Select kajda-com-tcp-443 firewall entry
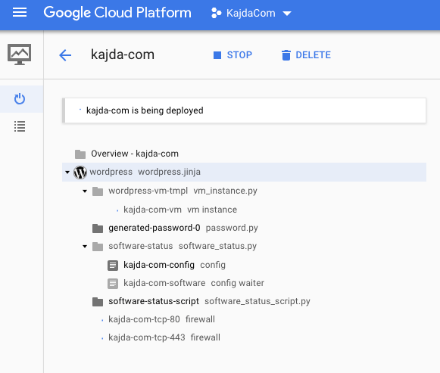440x373 pixels. point(164,337)
